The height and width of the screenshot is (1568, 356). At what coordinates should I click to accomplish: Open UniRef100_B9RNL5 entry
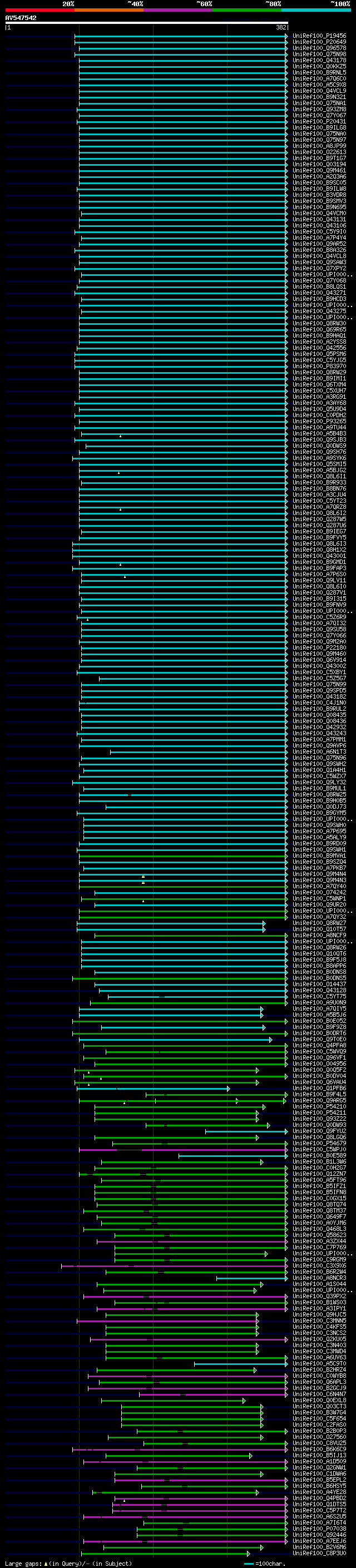tap(319, 72)
